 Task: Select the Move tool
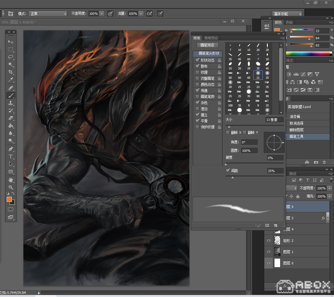pyautogui.click(x=11, y=42)
